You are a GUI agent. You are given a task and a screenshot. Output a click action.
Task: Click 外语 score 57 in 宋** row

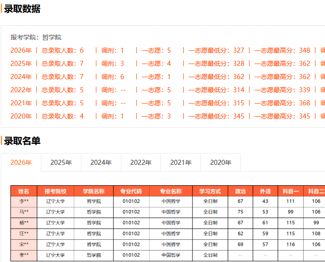[265, 244]
